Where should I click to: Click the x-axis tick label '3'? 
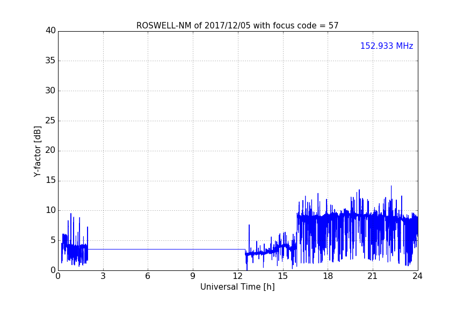[x=103, y=276]
